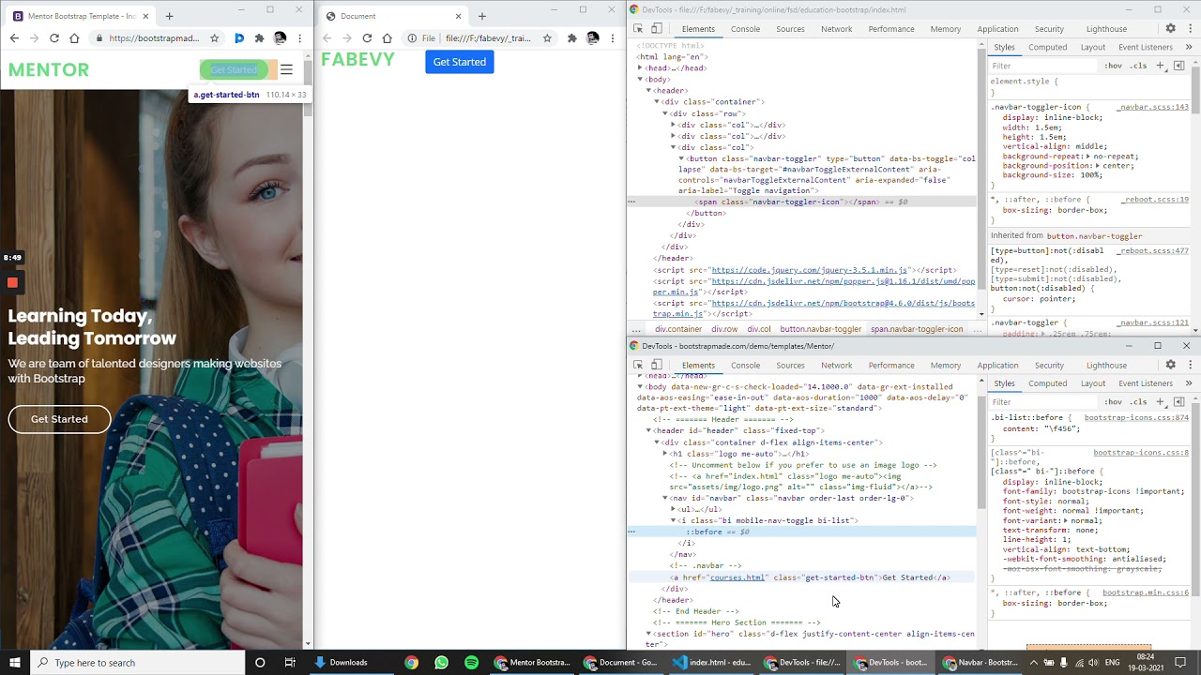
Task: Activate element inspector in top DevTools window
Action: [x=638, y=29]
